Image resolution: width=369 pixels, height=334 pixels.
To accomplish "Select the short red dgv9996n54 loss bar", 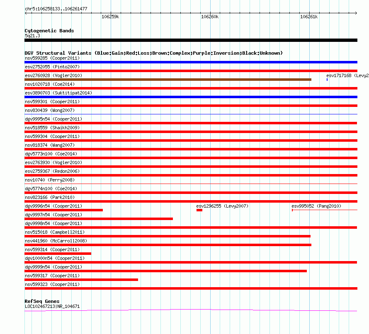I will (63, 210).
